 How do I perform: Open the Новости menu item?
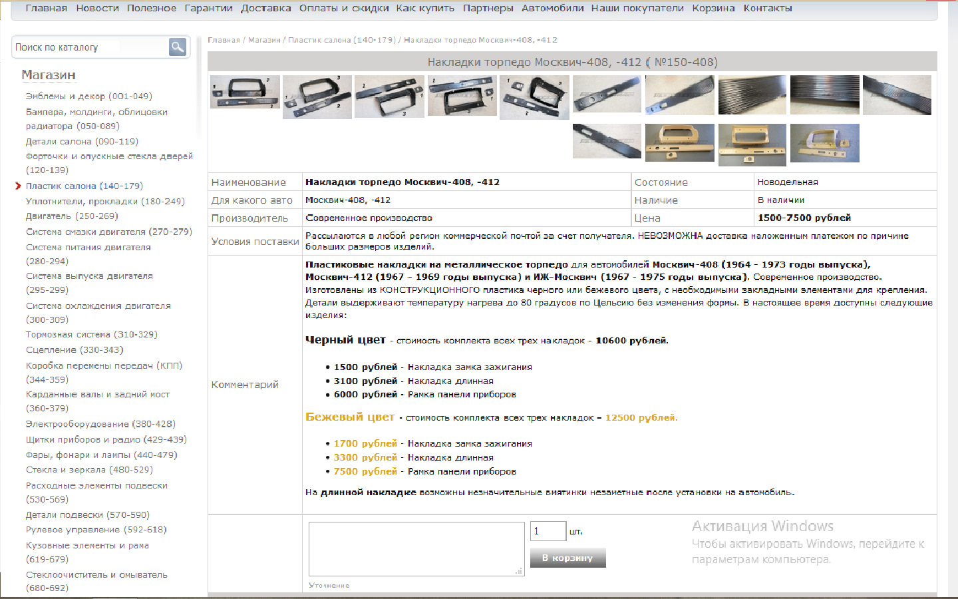pos(97,8)
